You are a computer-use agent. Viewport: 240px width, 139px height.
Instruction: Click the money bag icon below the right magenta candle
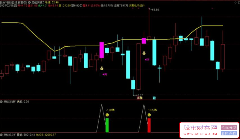click(x=144, y=53)
